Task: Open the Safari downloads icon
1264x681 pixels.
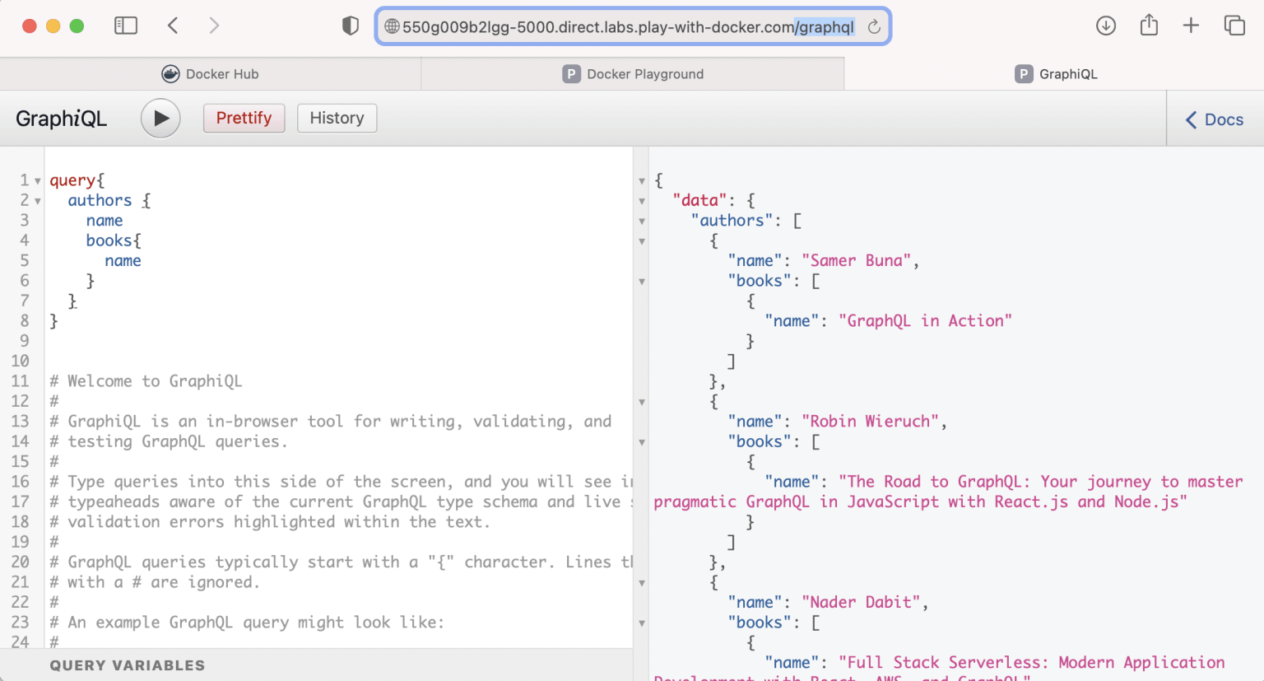Action: pyautogui.click(x=1106, y=26)
